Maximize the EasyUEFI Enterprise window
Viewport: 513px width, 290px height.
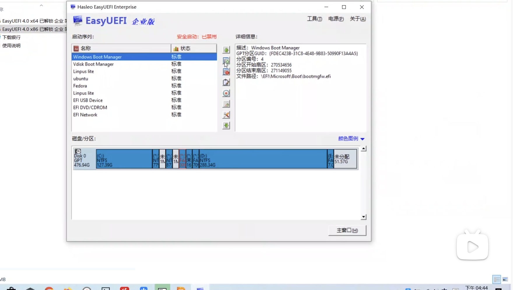[344, 7]
